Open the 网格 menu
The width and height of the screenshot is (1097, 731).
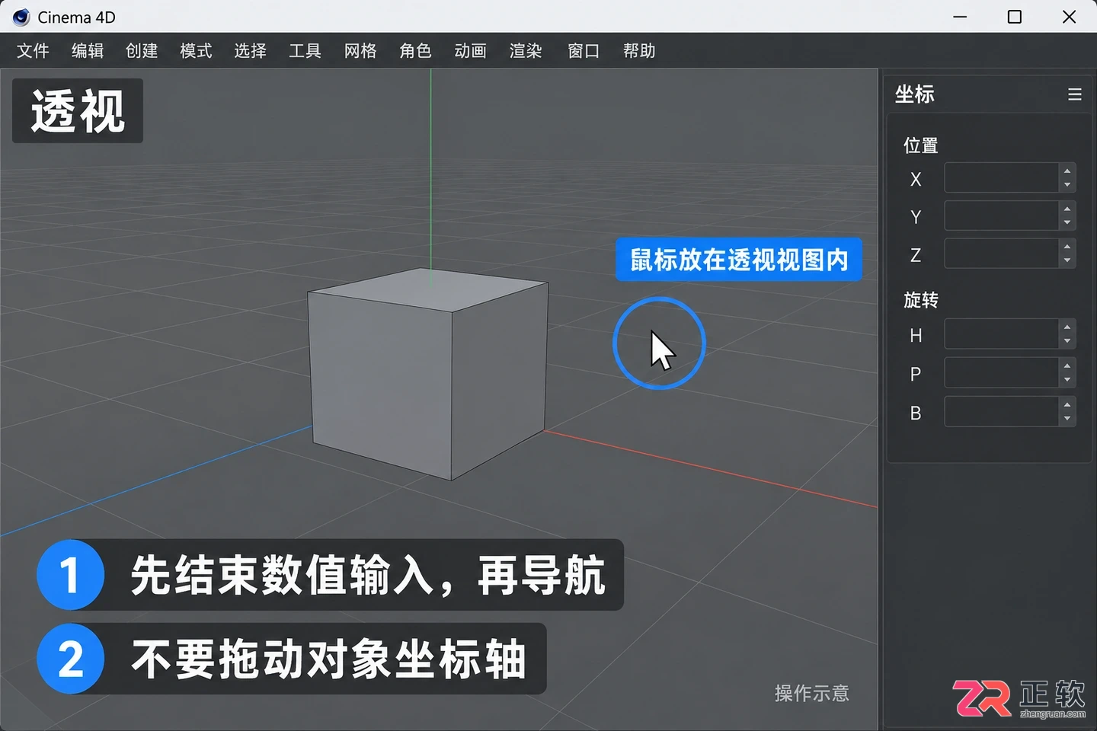coord(360,51)
